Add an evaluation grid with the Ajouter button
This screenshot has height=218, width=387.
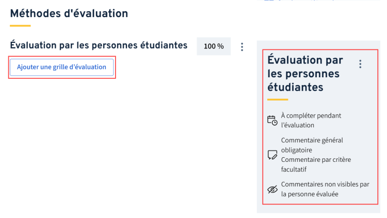pos(62,67)
